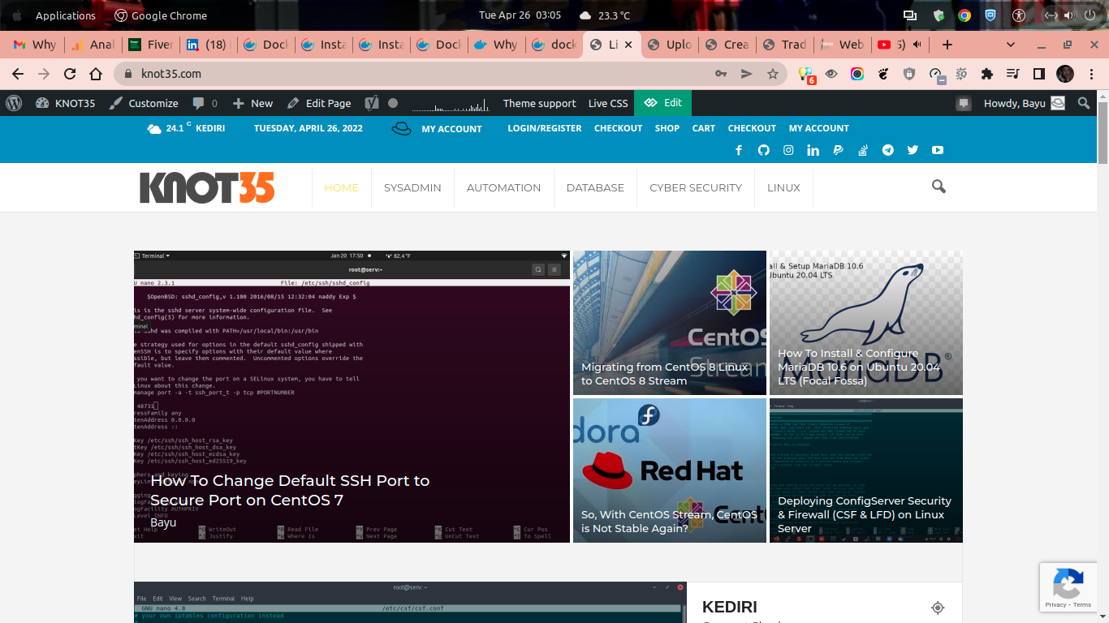Go to the browser home page

click(x=96, y=74)
